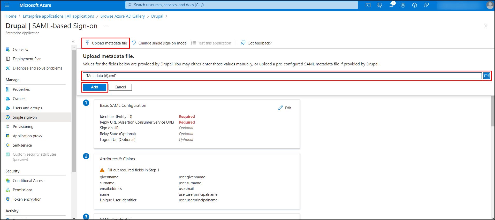Click the Properties bars icon
The height and width of the screenshot is (220, 495).
tap(8, 89)
